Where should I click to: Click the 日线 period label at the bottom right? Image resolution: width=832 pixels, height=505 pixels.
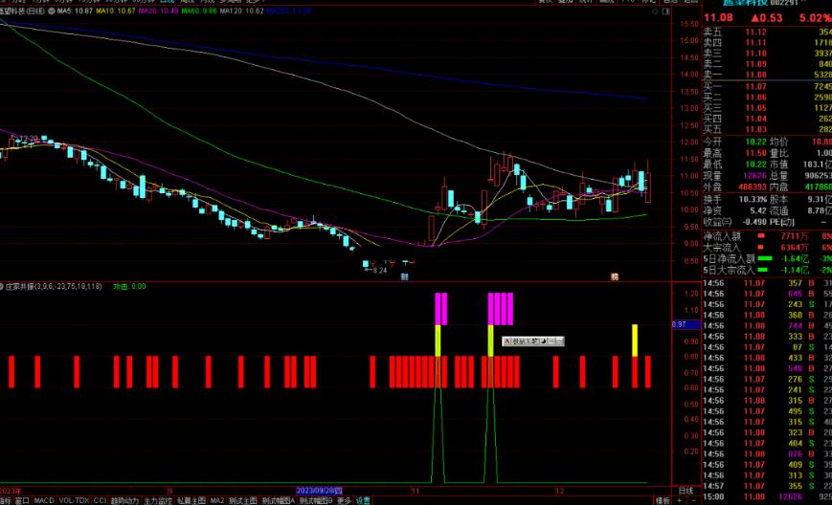[x=686, y=491]
